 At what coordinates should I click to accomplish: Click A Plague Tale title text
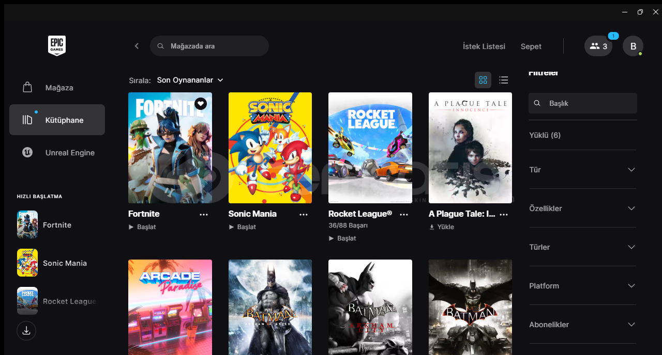(462, 214)
